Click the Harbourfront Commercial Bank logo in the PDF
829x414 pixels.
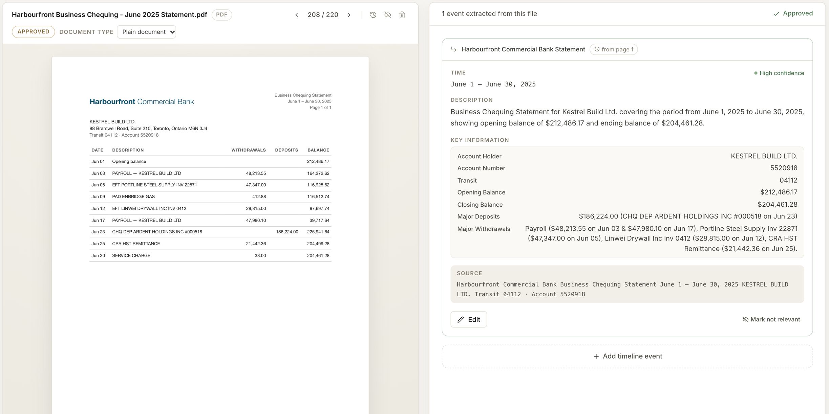[142, 101]
